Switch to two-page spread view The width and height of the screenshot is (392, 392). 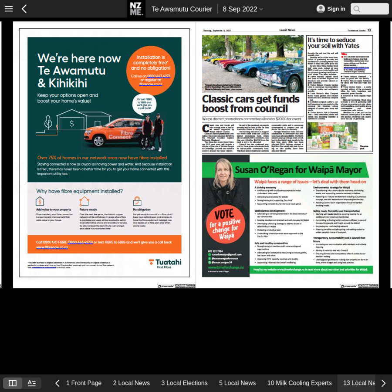click(13, 383)
